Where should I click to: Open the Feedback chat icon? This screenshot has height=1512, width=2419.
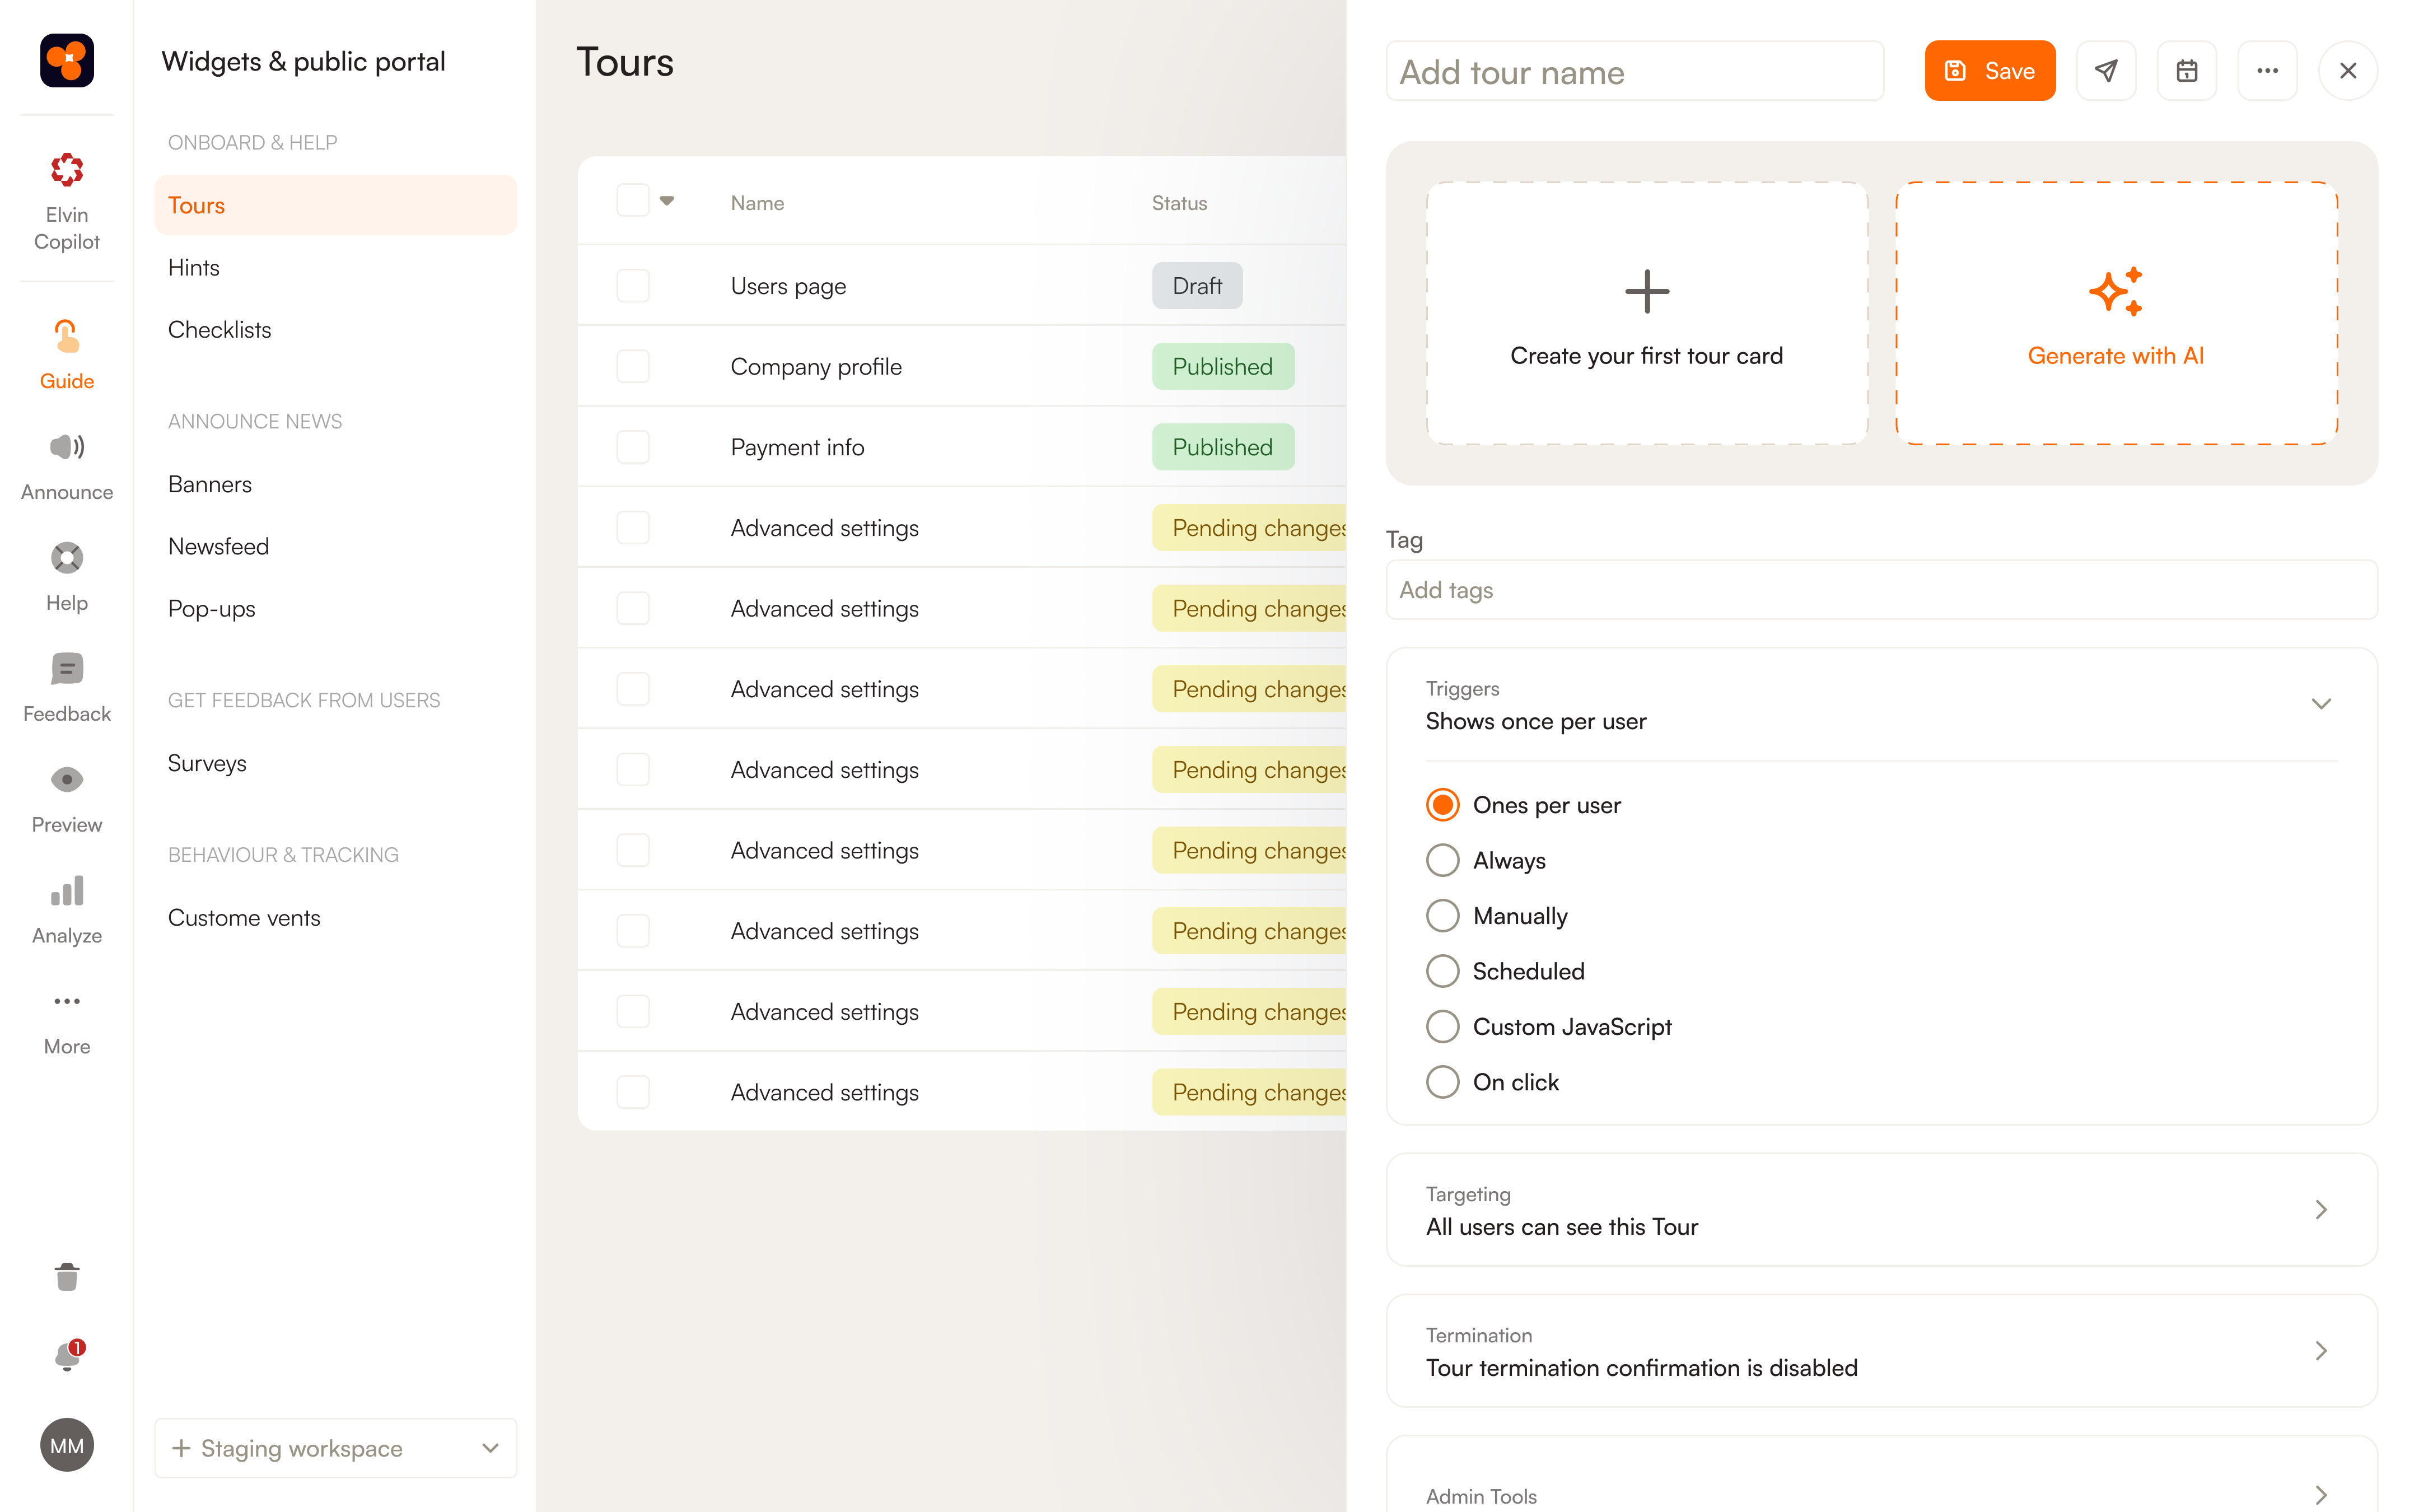pos(67,669)
